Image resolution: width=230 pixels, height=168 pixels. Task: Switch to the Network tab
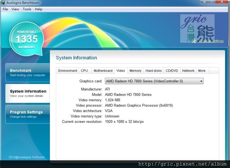click(188, 71)
